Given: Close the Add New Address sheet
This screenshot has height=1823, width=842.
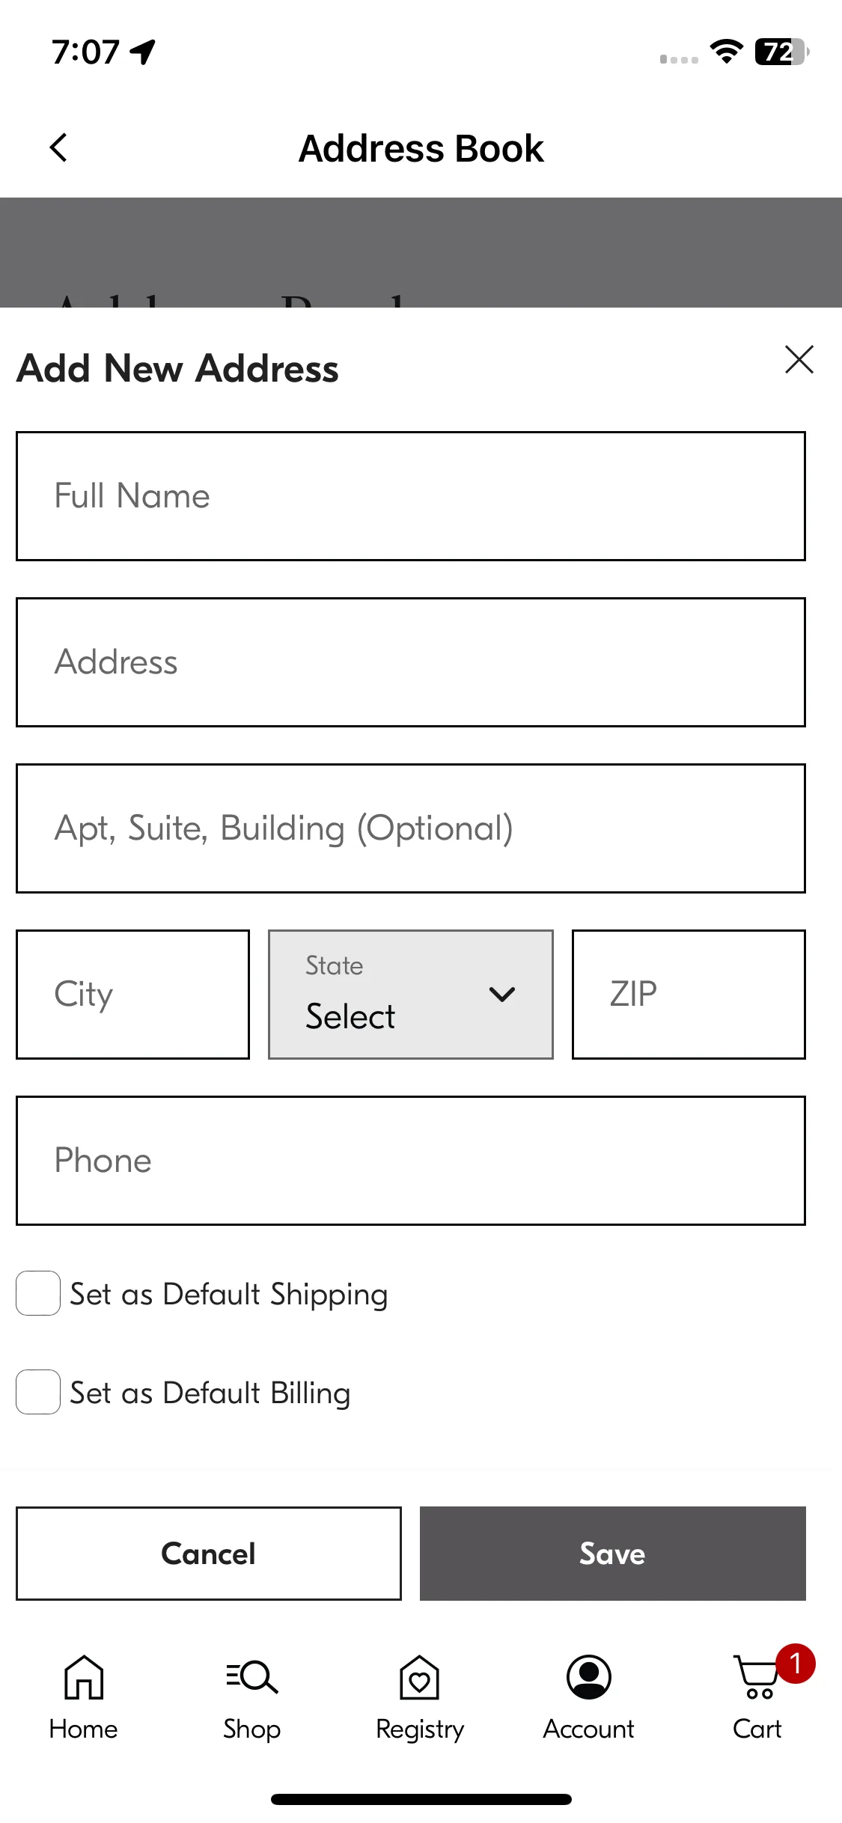Looking at the screenshot, I should click(x=799, y=360).
